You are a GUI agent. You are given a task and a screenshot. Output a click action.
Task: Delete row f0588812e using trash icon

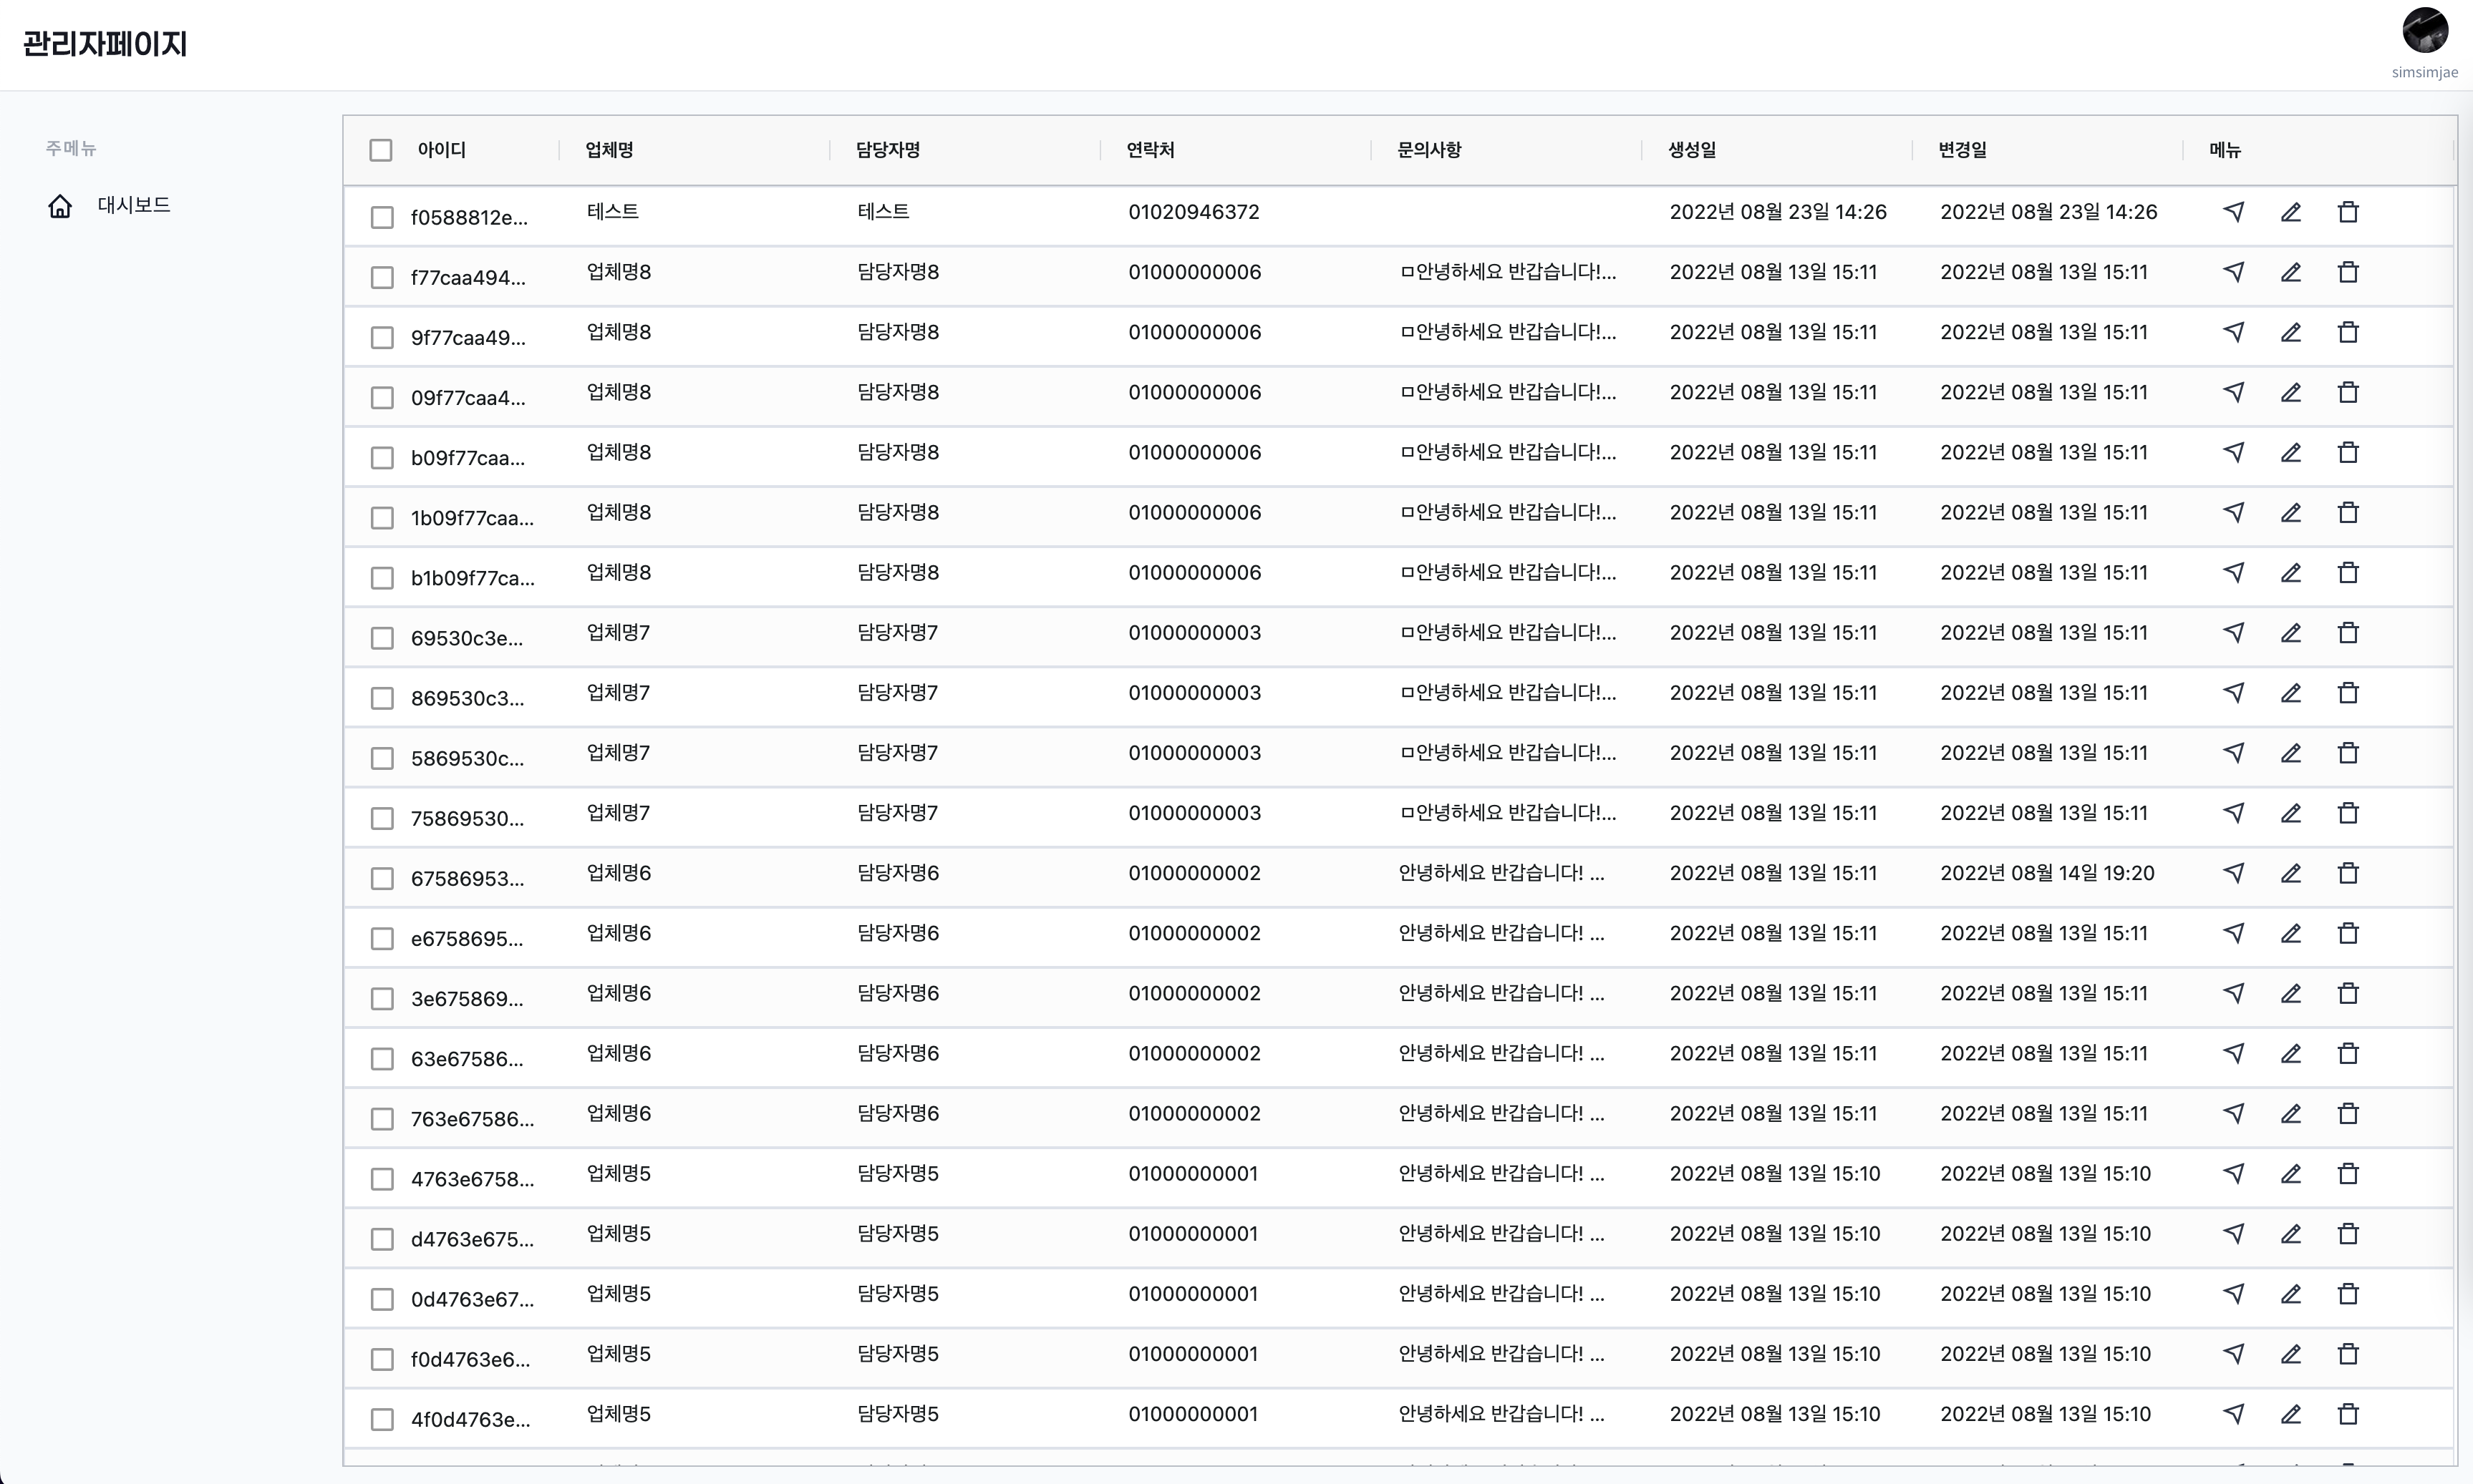2348,212
